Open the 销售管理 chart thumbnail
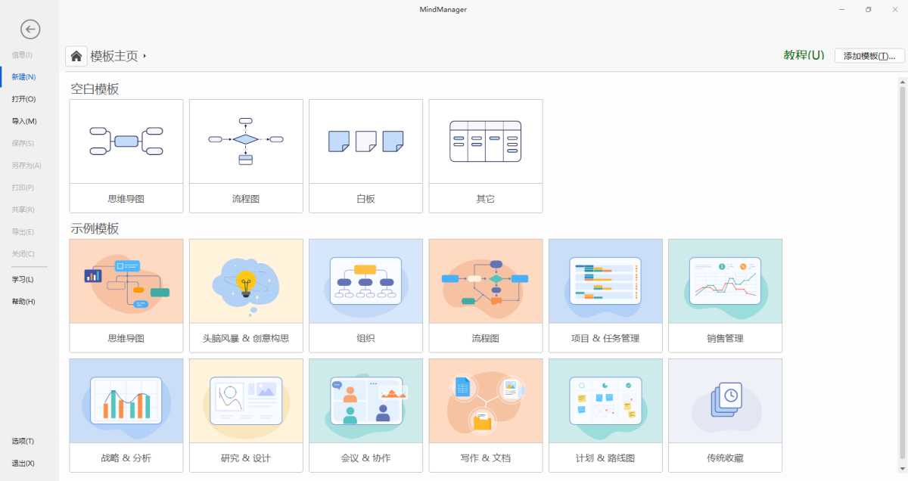Viewport: 908px width, 481px height. tap(725, 281)
